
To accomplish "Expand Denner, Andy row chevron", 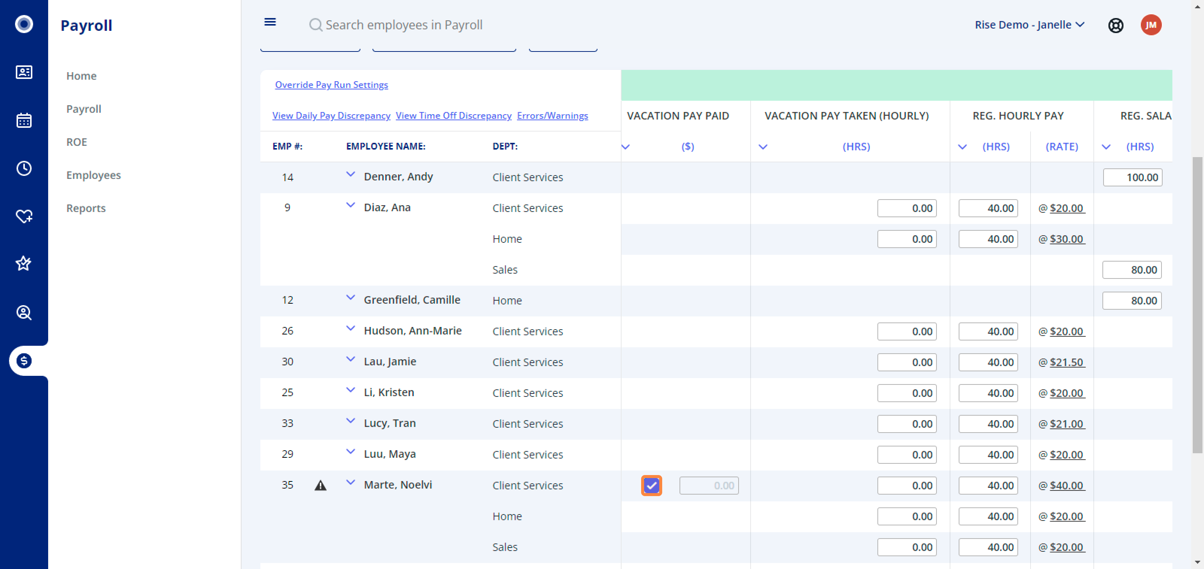I will click(350, 174).
